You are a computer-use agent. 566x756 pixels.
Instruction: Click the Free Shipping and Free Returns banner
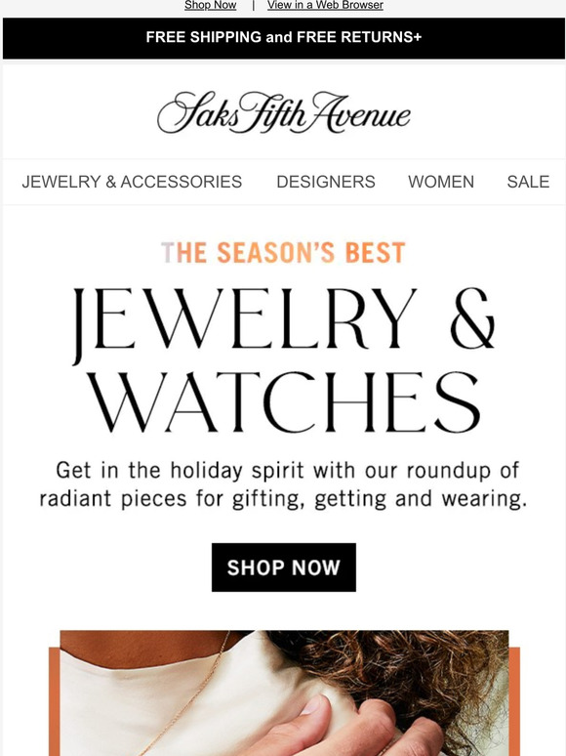pos(283,38)
